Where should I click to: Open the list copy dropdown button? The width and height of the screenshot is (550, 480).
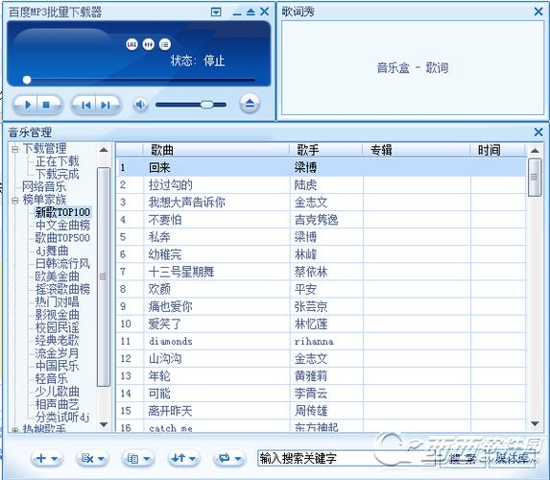[x=138, y=458]
